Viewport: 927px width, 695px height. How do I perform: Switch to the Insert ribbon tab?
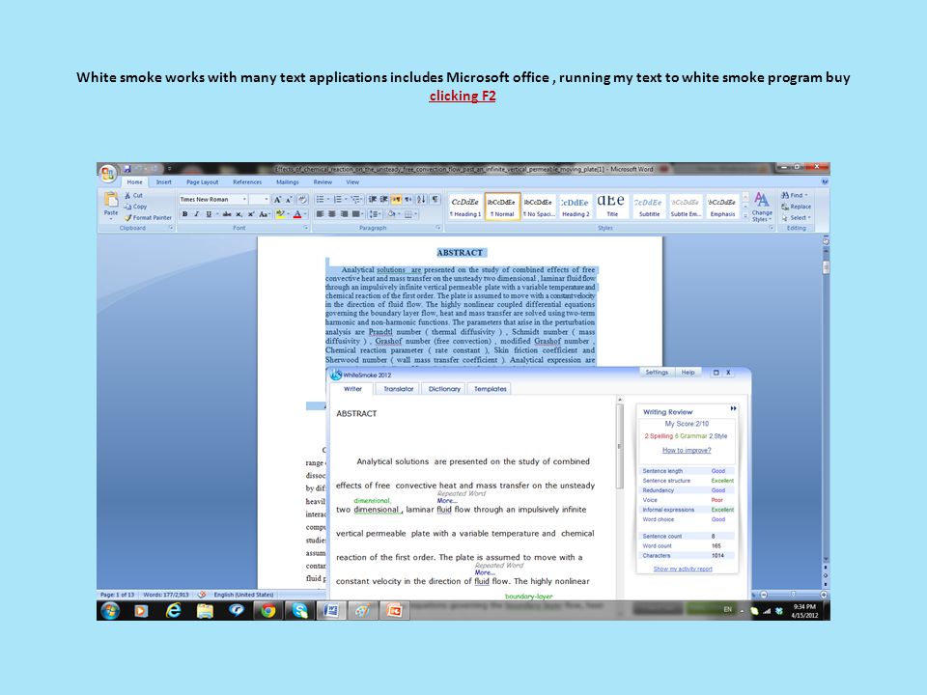tap(164, 182)
